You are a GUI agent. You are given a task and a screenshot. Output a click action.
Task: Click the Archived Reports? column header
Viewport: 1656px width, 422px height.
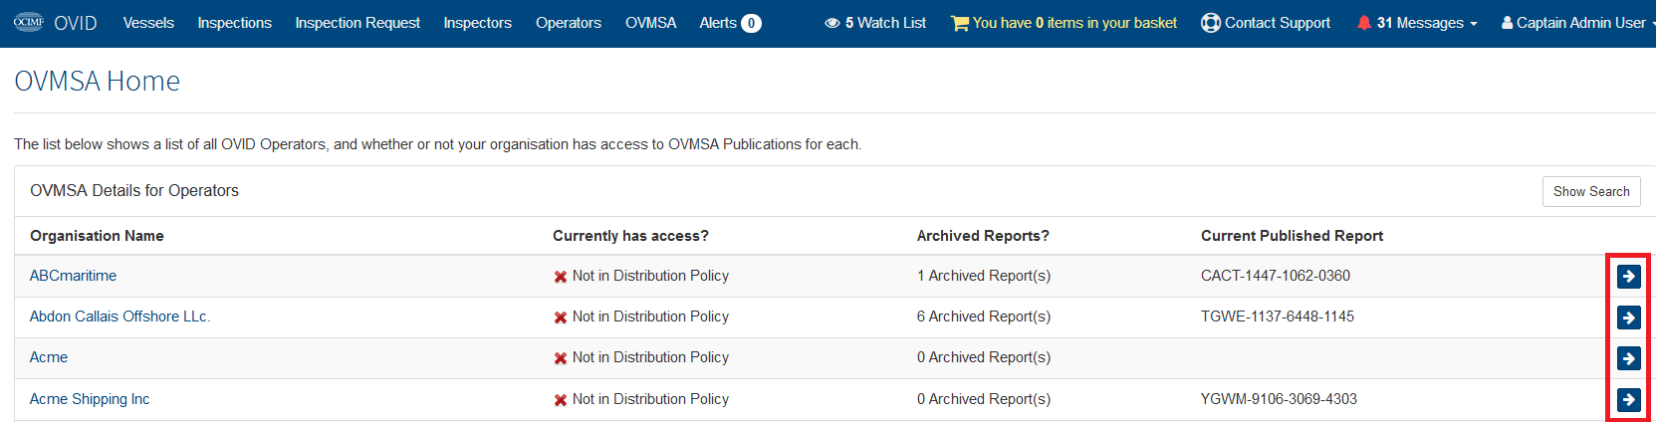point(983,236)
